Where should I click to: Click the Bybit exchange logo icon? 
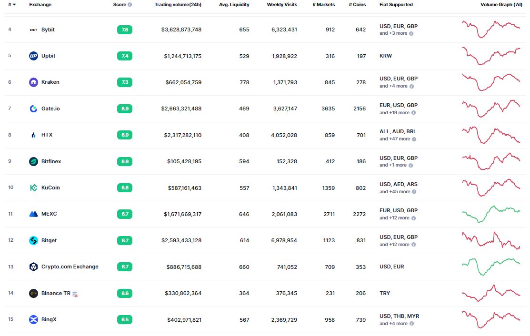(x=33, y=30)
